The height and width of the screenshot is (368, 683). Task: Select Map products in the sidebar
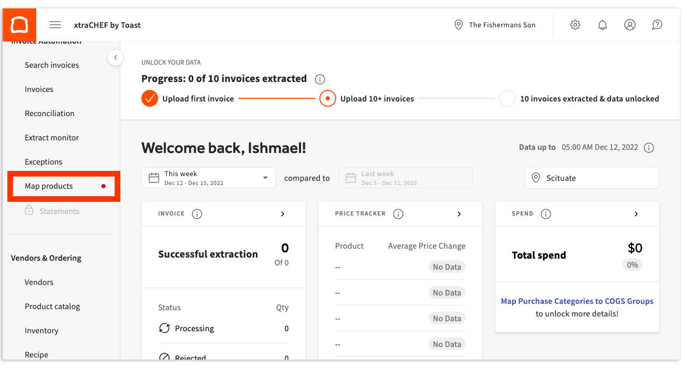[x=48, y=186]
